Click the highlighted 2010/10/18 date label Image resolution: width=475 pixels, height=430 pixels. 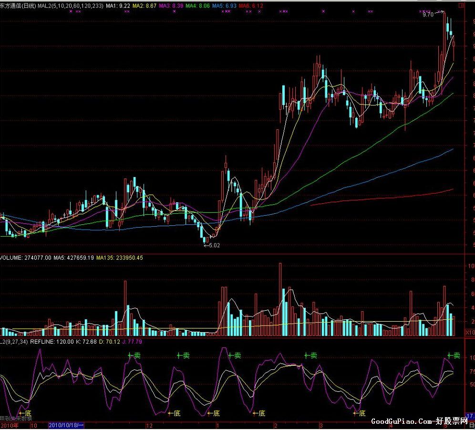pyautogui.click(x=66, y=425)
